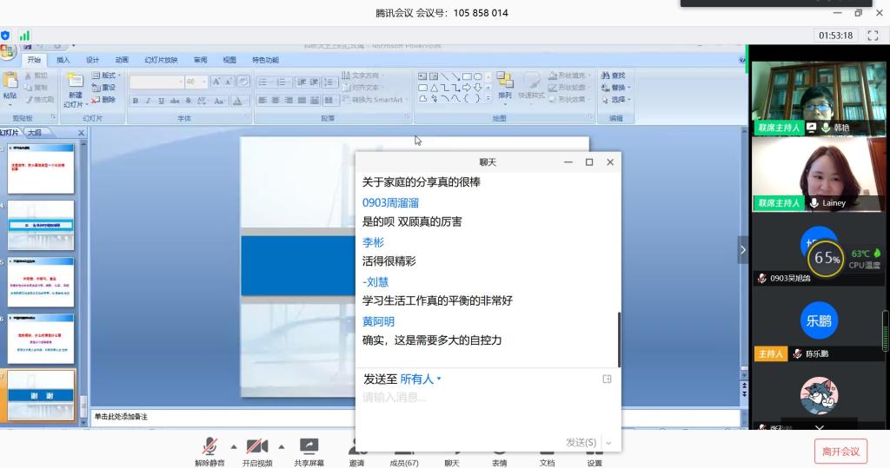Turn on camera with 开启视频
Viewport: 890px width, 468px height.
click(x=256, y=448)
